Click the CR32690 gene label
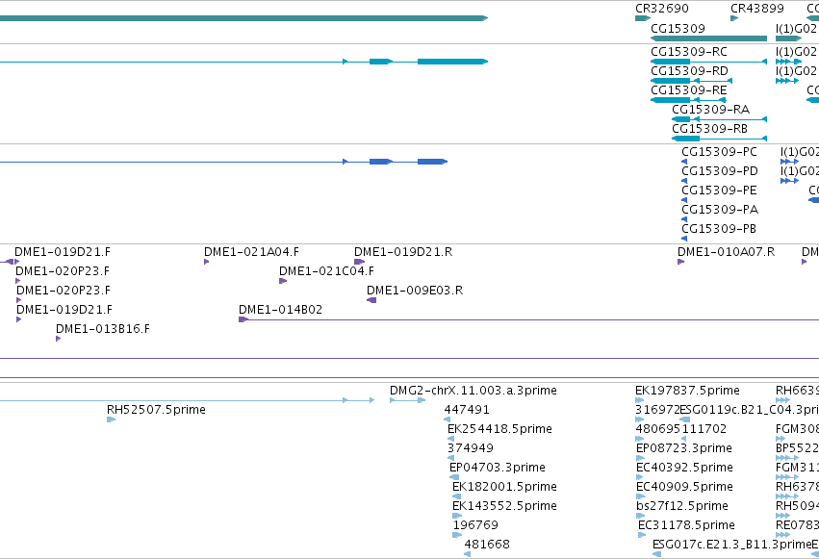The image size is (819, 559). [662, 9]
